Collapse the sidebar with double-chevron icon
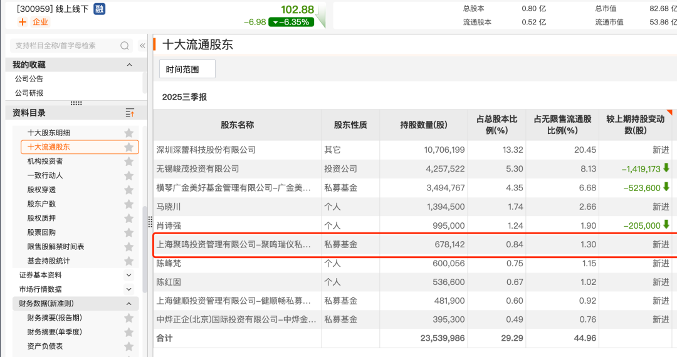Image resolution: width=677 pixels, height=357 pixels. pyautogui.click(x=142, y=46)
